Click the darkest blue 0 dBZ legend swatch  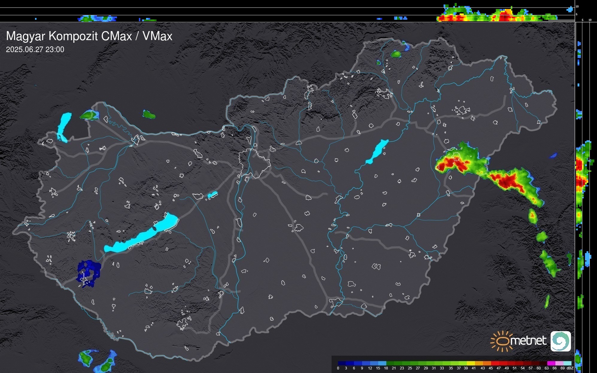pos(341,363)
